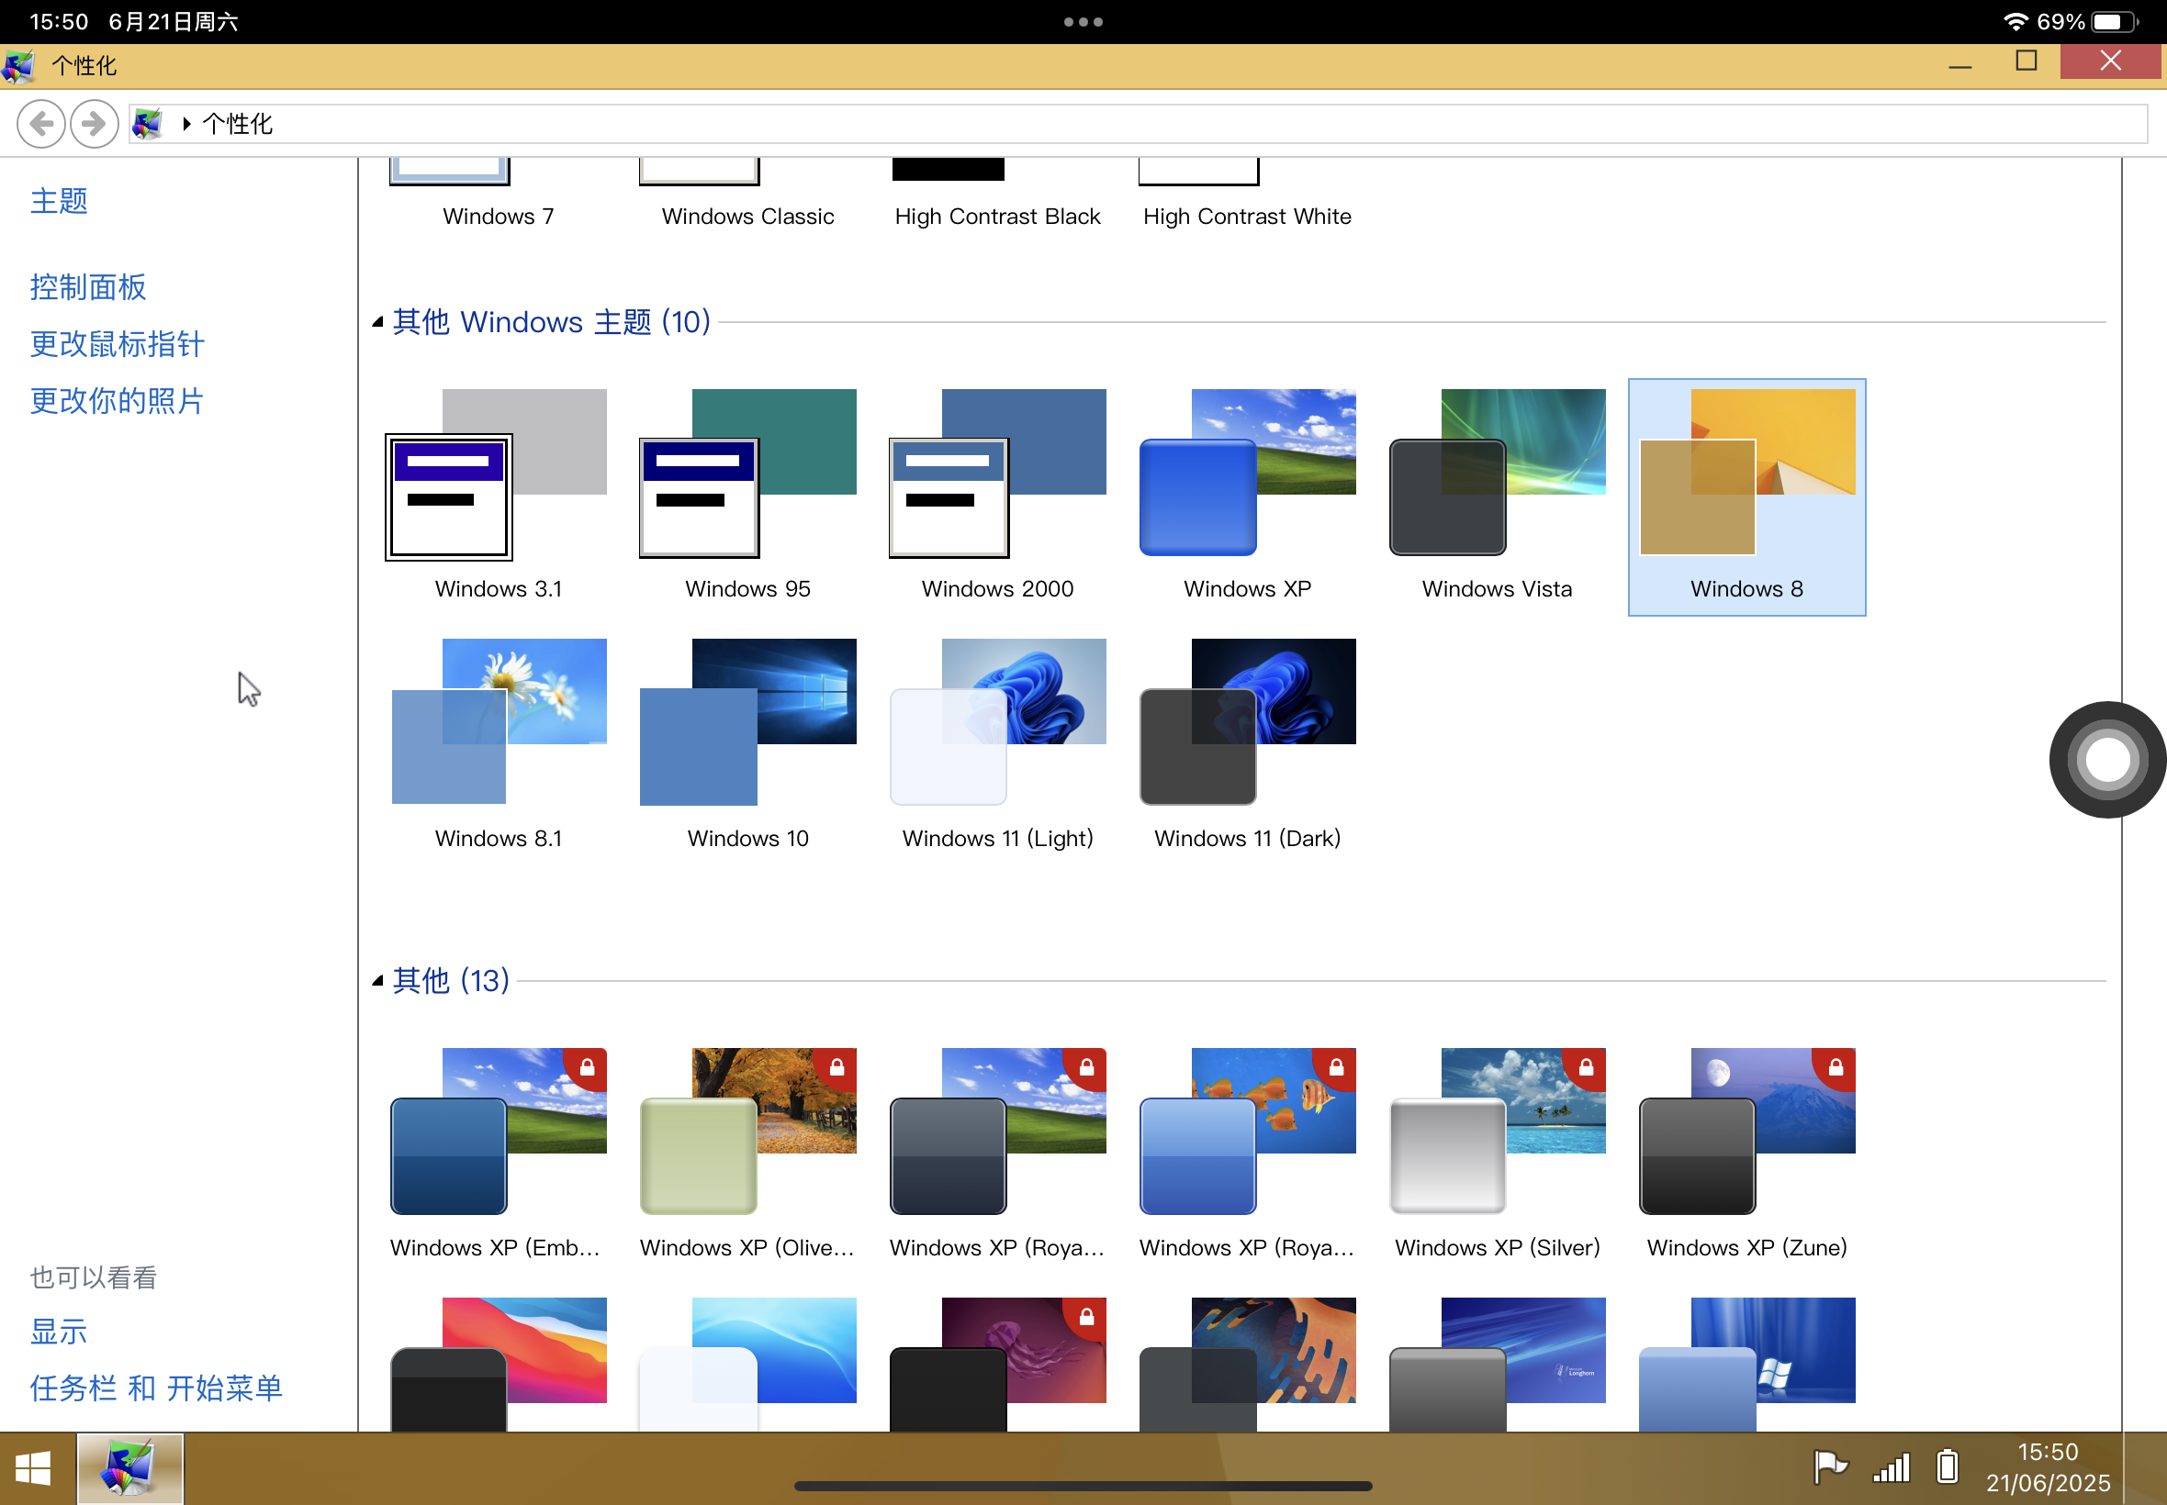
Task: Open the 主题 sidebar link
Action: click(59, 201)
